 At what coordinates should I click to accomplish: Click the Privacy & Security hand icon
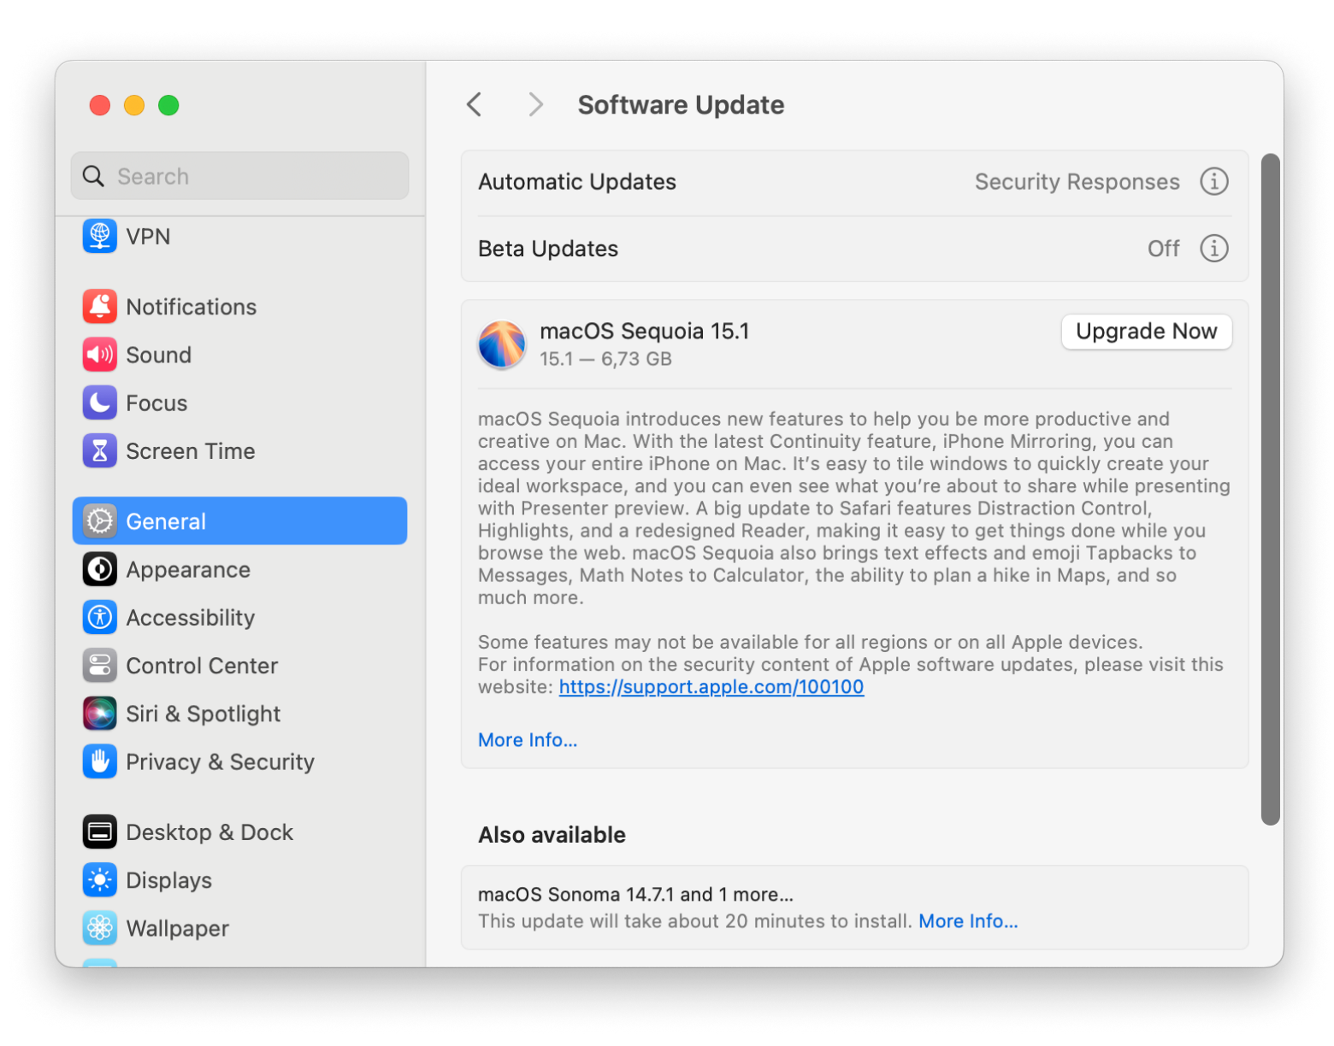[x=100, y=761]
